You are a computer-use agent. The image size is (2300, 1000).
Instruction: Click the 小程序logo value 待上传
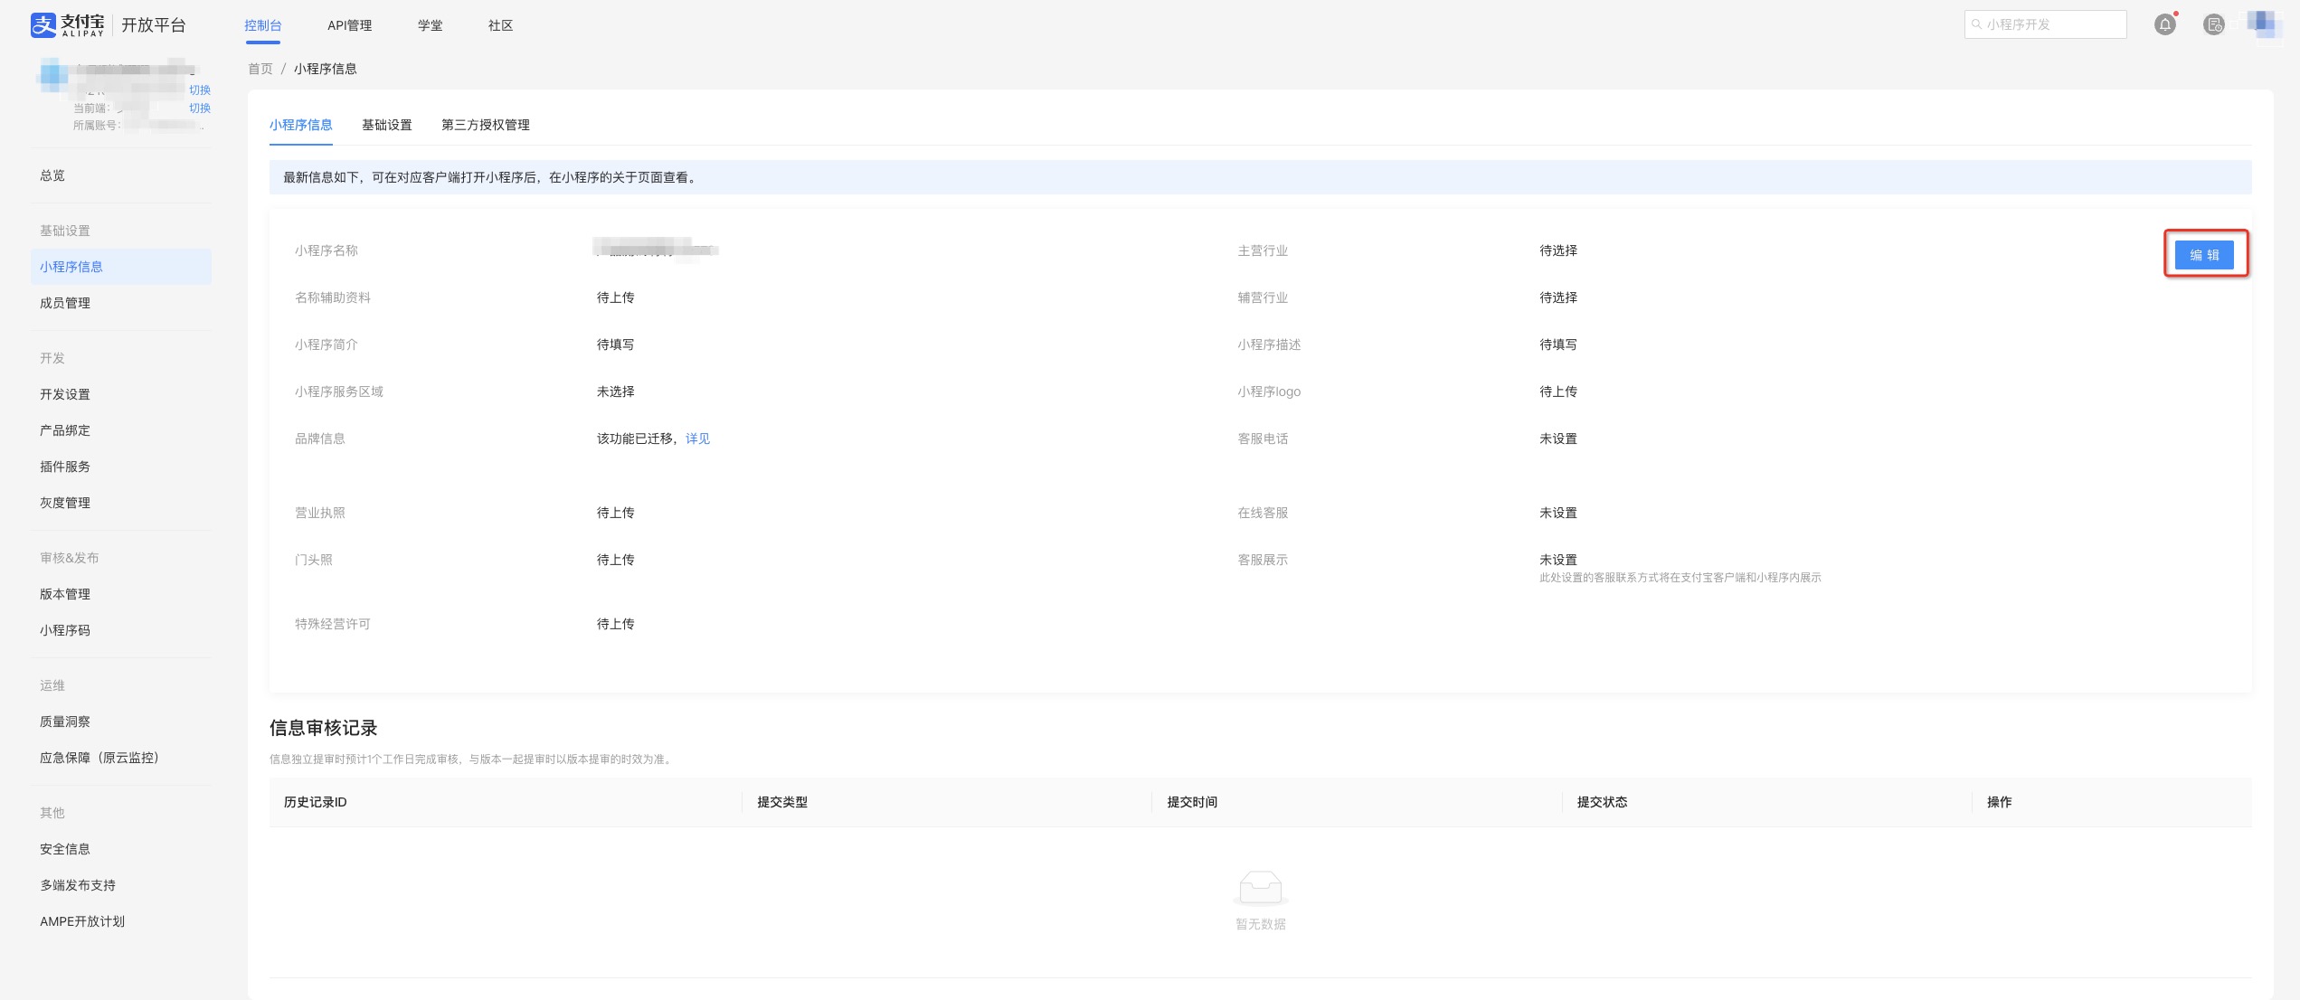point(1557,392)
